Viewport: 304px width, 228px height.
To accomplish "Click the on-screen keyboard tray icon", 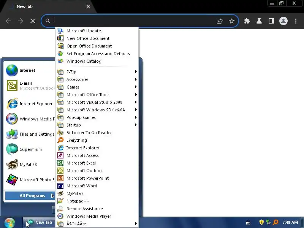I will pos(248,223).
